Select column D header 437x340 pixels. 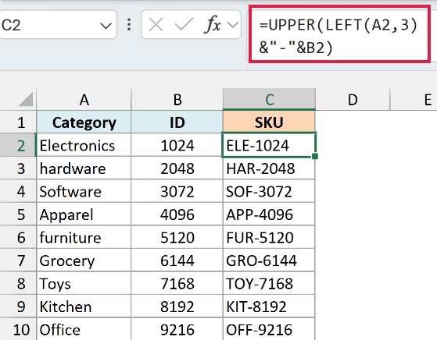353,100
